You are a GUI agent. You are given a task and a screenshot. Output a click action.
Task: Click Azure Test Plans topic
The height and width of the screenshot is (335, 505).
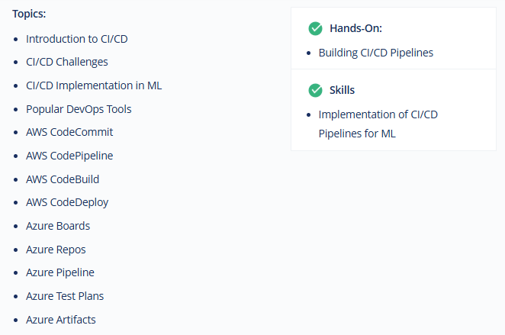point(65,296)
